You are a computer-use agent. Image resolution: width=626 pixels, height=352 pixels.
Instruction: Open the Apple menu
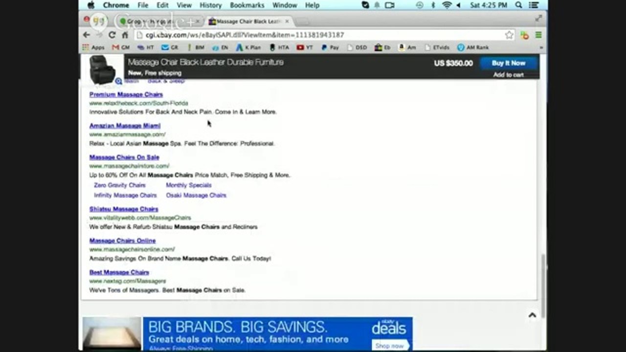click(x=90, y=5)
